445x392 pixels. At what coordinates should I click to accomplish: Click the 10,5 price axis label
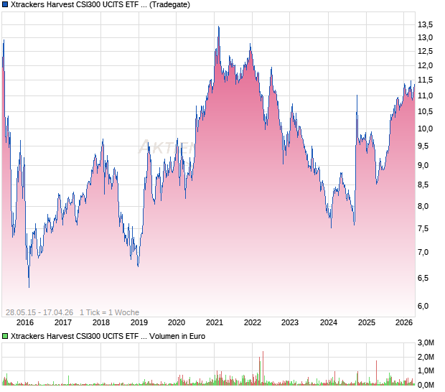coord(425,112)
